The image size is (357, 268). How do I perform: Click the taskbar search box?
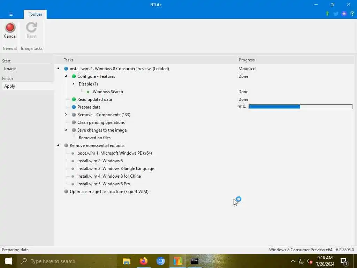pyautogui.click(x=67, y=261)
